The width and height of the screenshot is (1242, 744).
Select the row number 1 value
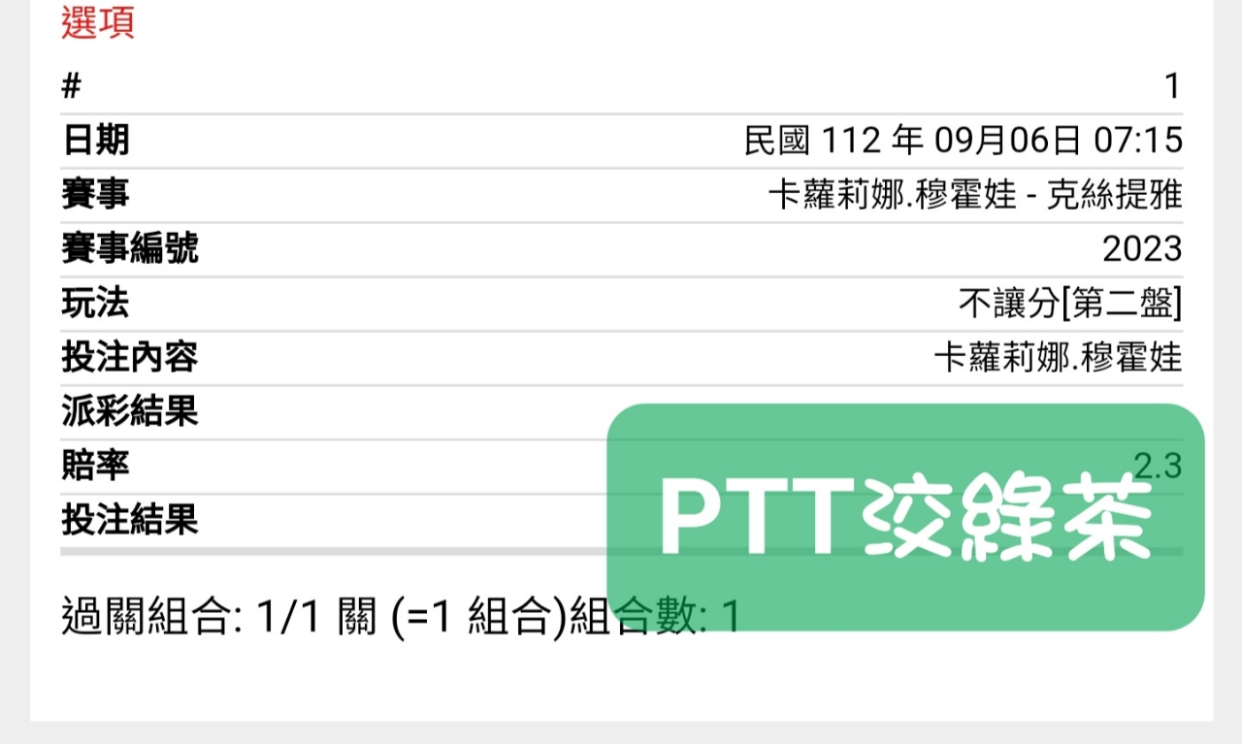coord(1172,86)
